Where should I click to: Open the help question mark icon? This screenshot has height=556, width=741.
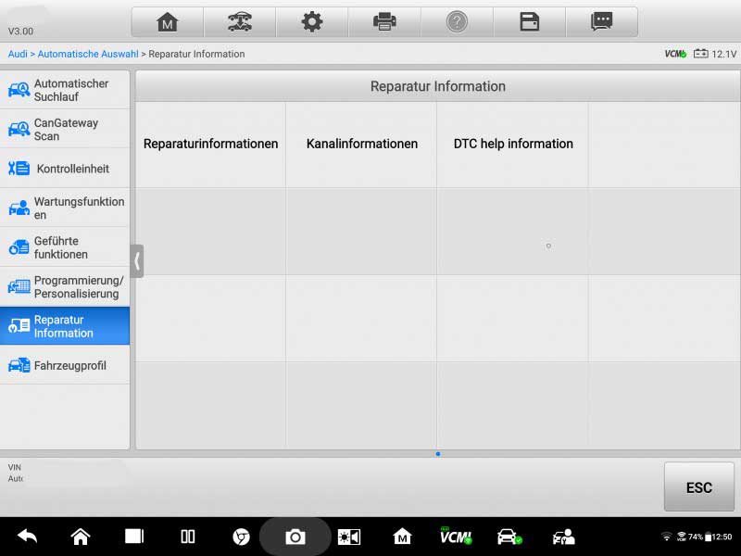[457, 21]
